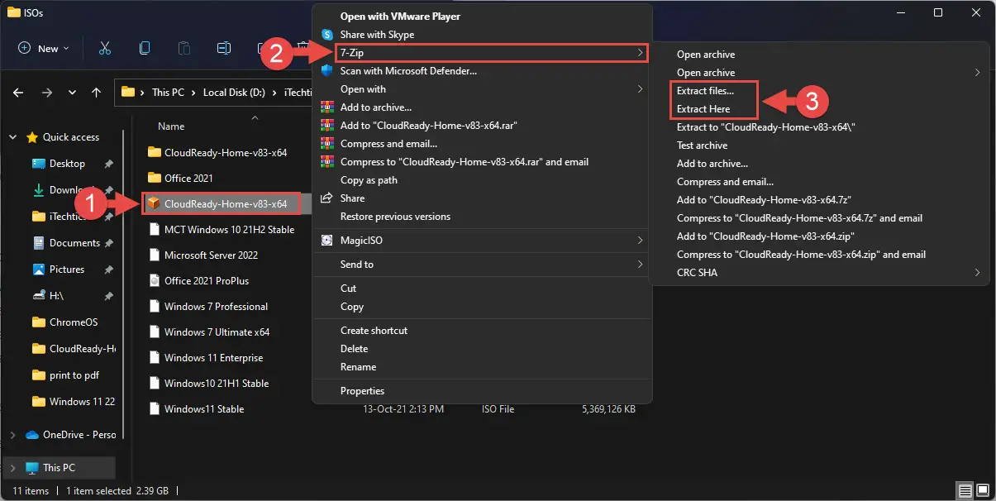Choose 'Create shortcut' in context menu
The width and height of the screenshot is (996, 501).
pos(482,331)
